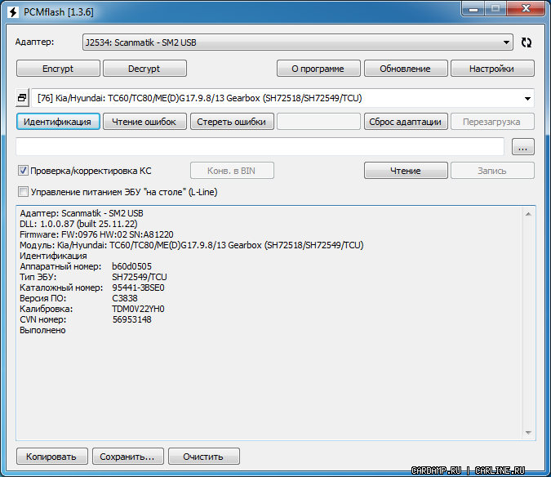This screenshot has width=551, height=477.
Task: Refresh the adapter list icon
Action: tap(526, 42)
